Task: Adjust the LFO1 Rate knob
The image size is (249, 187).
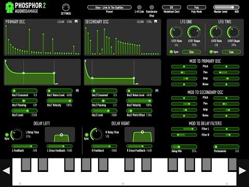Action: point(176,32)
